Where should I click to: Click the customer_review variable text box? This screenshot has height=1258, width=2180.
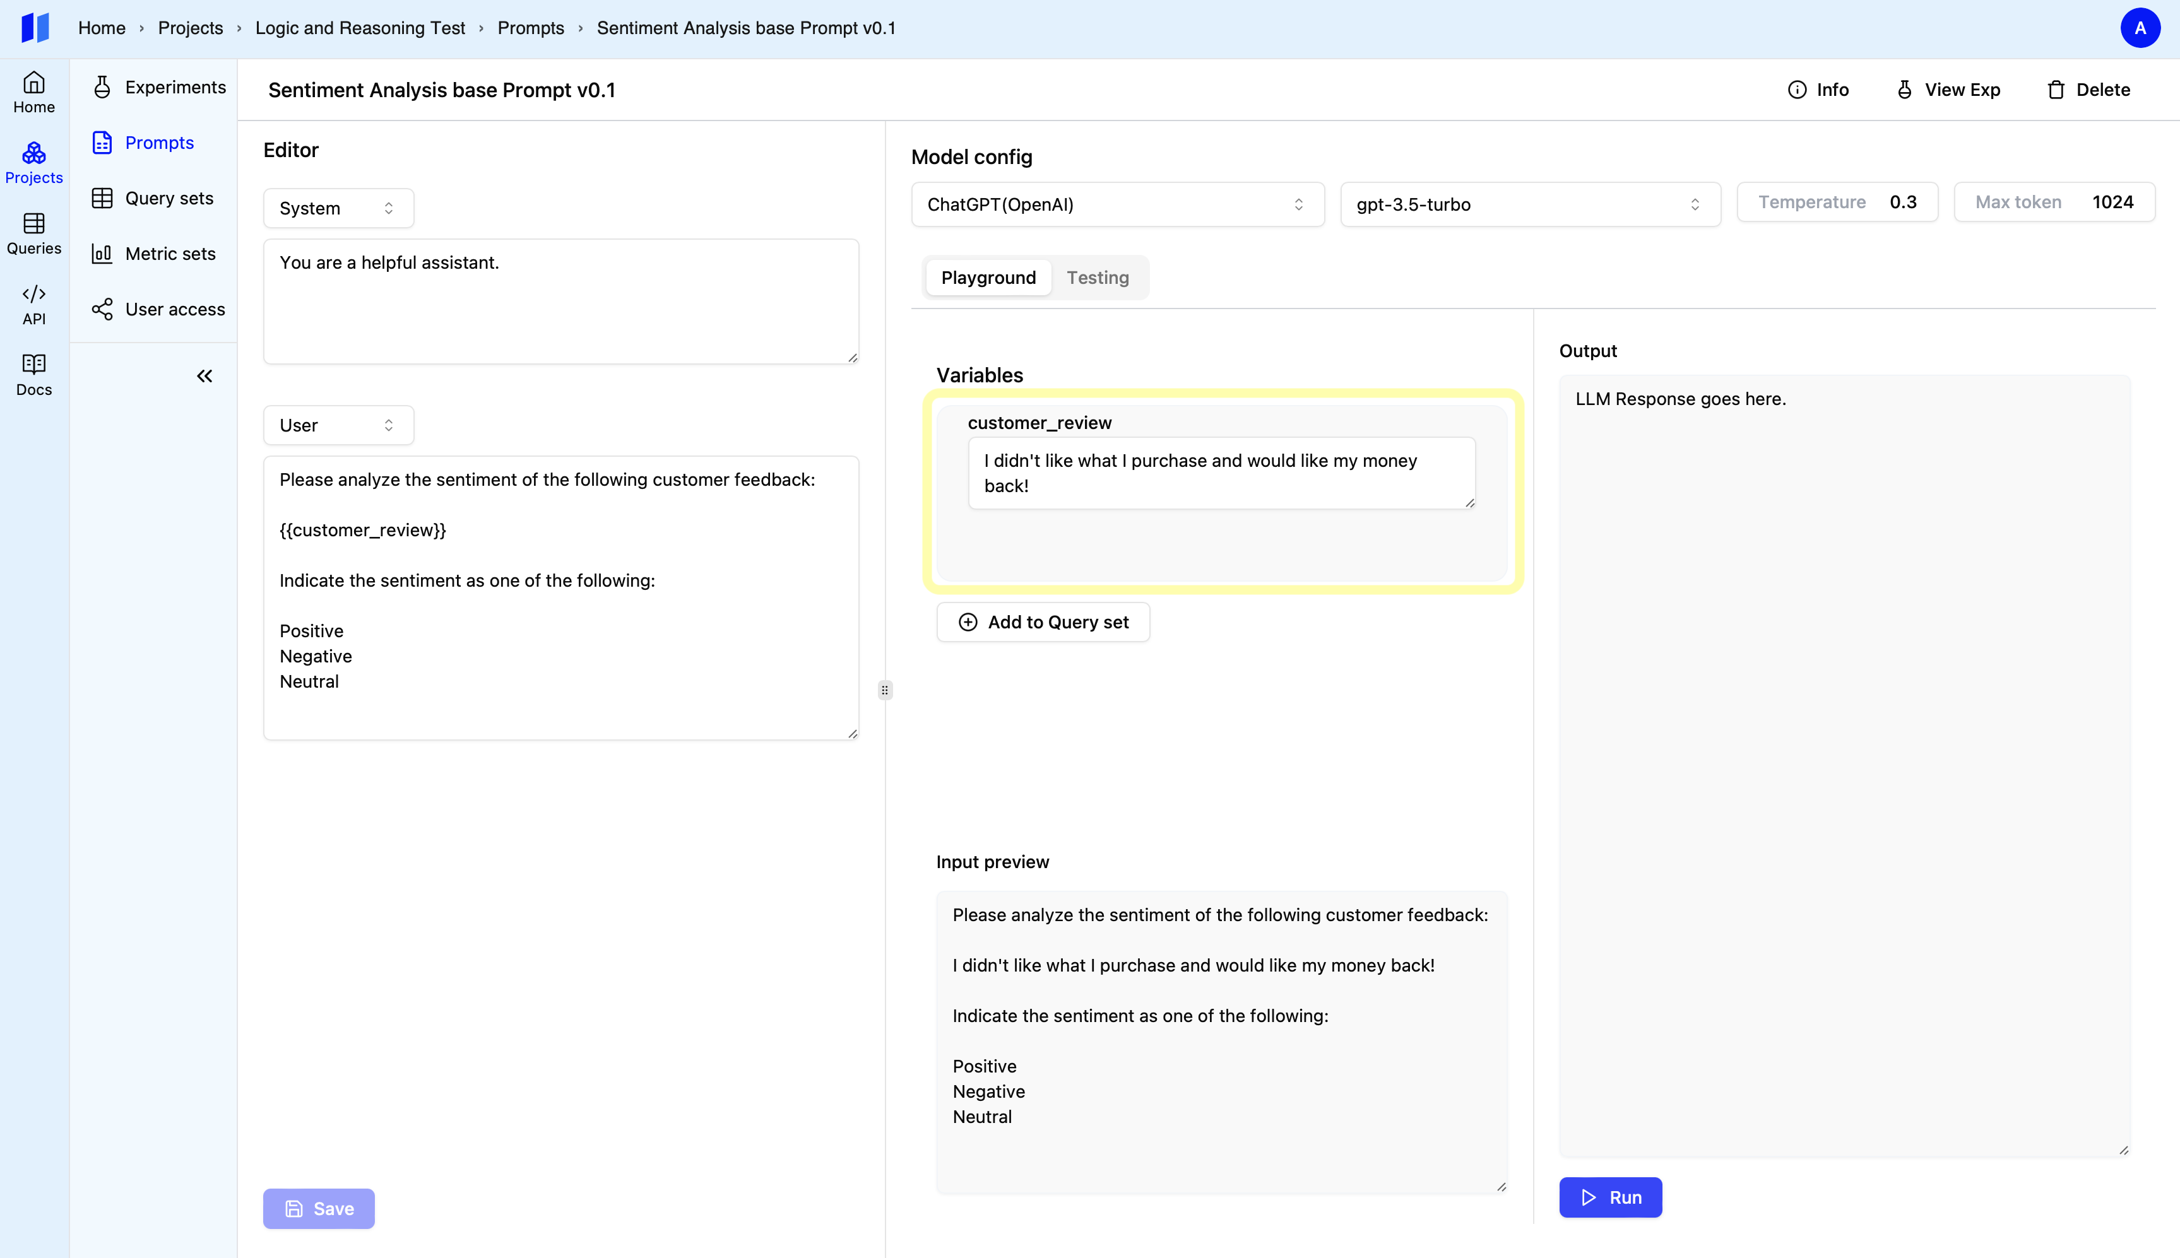click(x=1221, y=473)
